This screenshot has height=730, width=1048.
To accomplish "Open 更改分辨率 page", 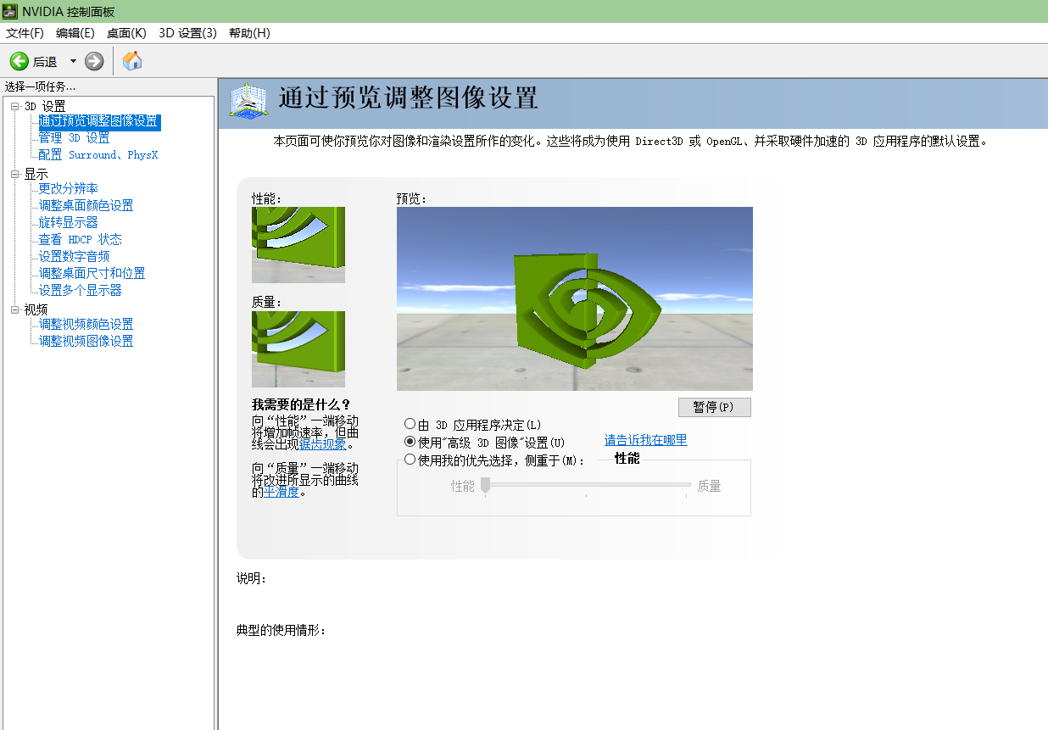I will (68, 188).
